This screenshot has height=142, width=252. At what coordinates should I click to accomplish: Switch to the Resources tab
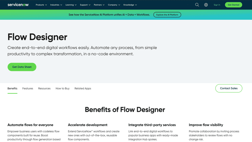pyautogui.click(x=44, y=88)
